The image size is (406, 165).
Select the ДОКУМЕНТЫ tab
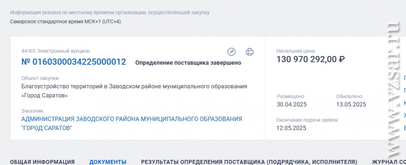(108, 162)
